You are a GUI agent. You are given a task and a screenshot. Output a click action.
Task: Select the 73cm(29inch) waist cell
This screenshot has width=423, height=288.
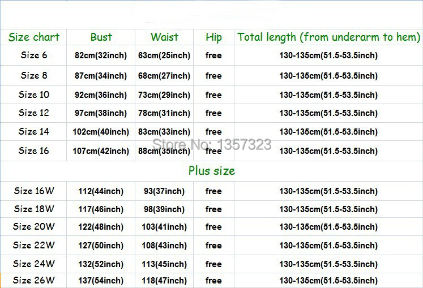click(164, 95)
